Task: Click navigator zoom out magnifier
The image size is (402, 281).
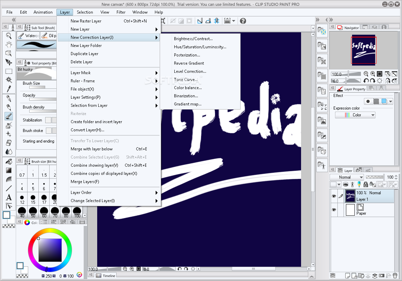Action: point(366,74)
